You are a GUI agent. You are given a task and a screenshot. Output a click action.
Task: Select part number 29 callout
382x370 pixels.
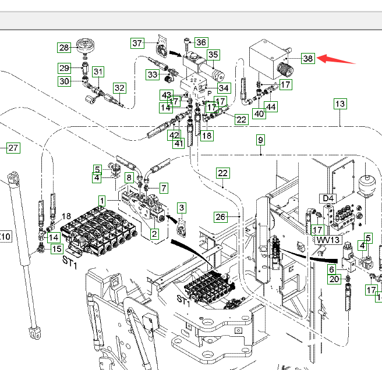pyautogui.click(x=64, y=67)
